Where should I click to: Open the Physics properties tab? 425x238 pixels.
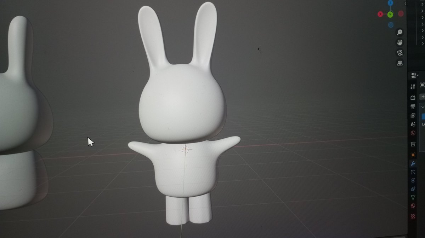point(413,180)
